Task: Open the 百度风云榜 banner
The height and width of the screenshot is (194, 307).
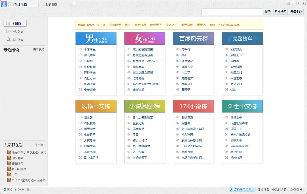Action: tap(194, 39)
